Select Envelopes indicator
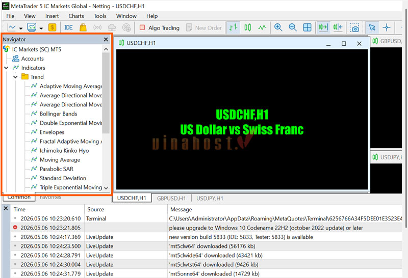The height and width of the screenshot is (278, 408). tap(52, 132)
